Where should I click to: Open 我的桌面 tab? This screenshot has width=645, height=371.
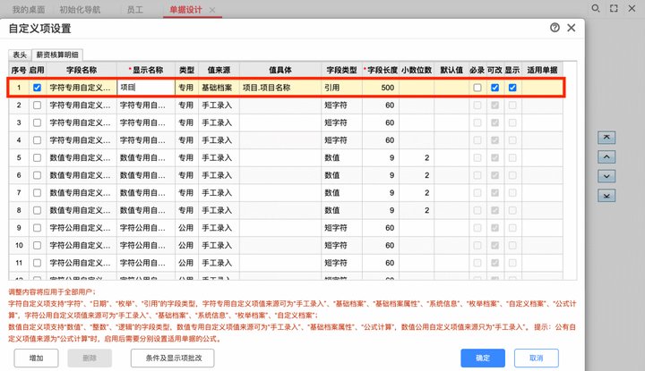click(x=29, y=10)
